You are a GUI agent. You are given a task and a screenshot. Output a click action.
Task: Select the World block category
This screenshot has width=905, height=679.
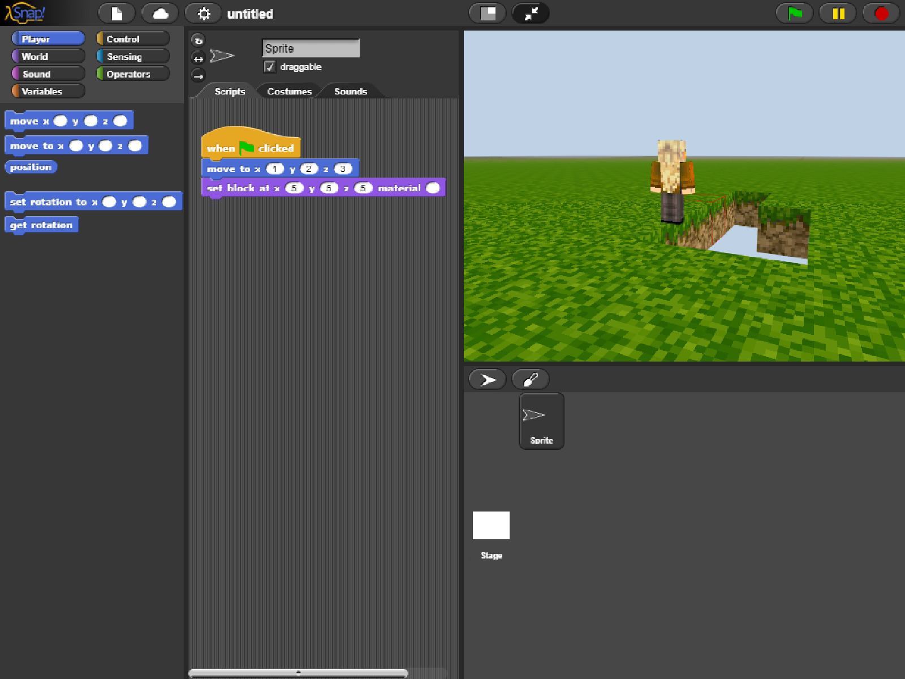(48, 56)
